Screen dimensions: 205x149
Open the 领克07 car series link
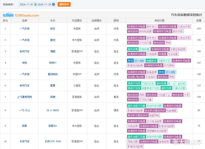pos(53,63)
